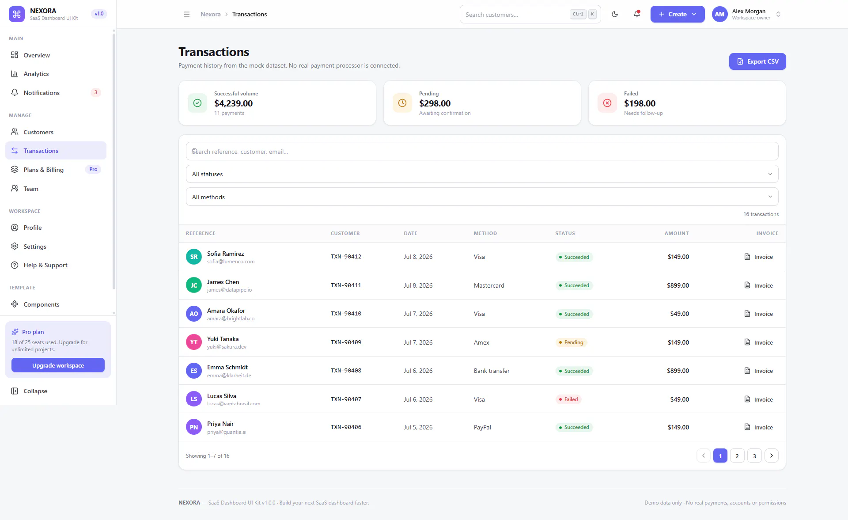Click Sofia Ramirez SR avatar
Viewport: 848px width, 520px height.
click(194, 257)
